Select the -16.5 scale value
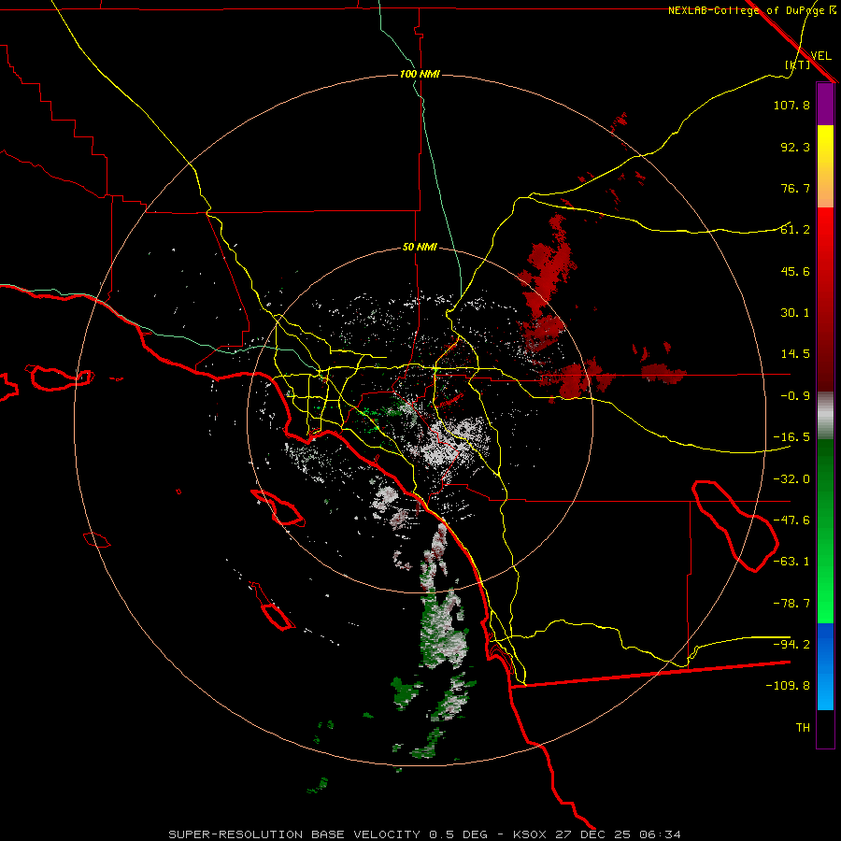 pos(791,437)
